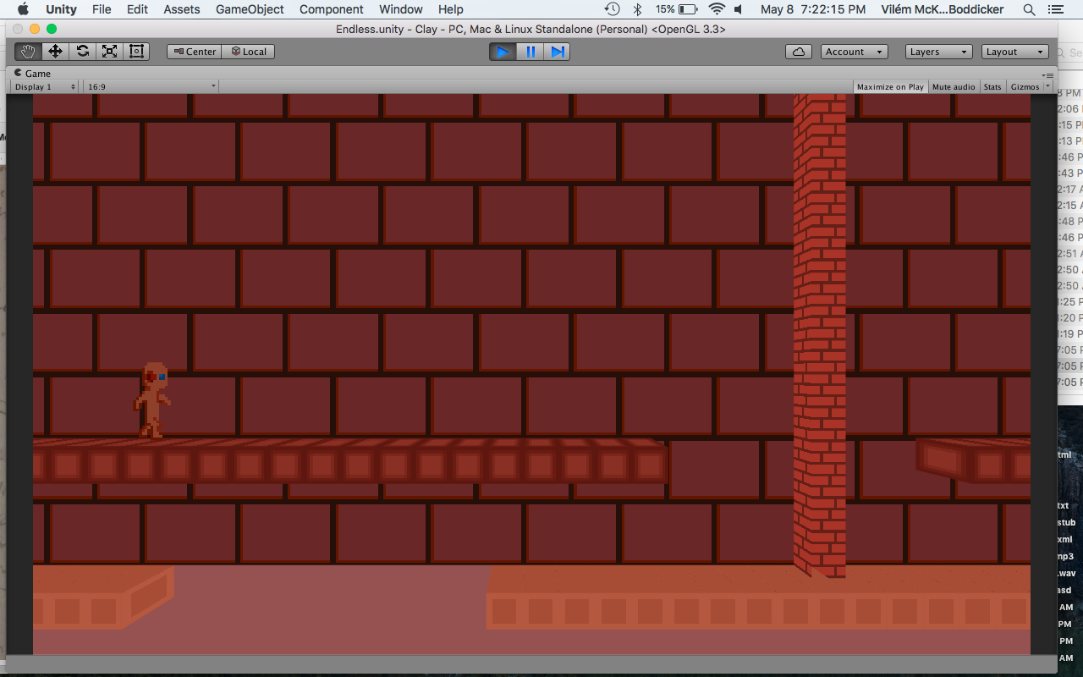This screenshot has width=1083, height=677.
Task: Click the clay character in Game view
Action: pos(152,400)
